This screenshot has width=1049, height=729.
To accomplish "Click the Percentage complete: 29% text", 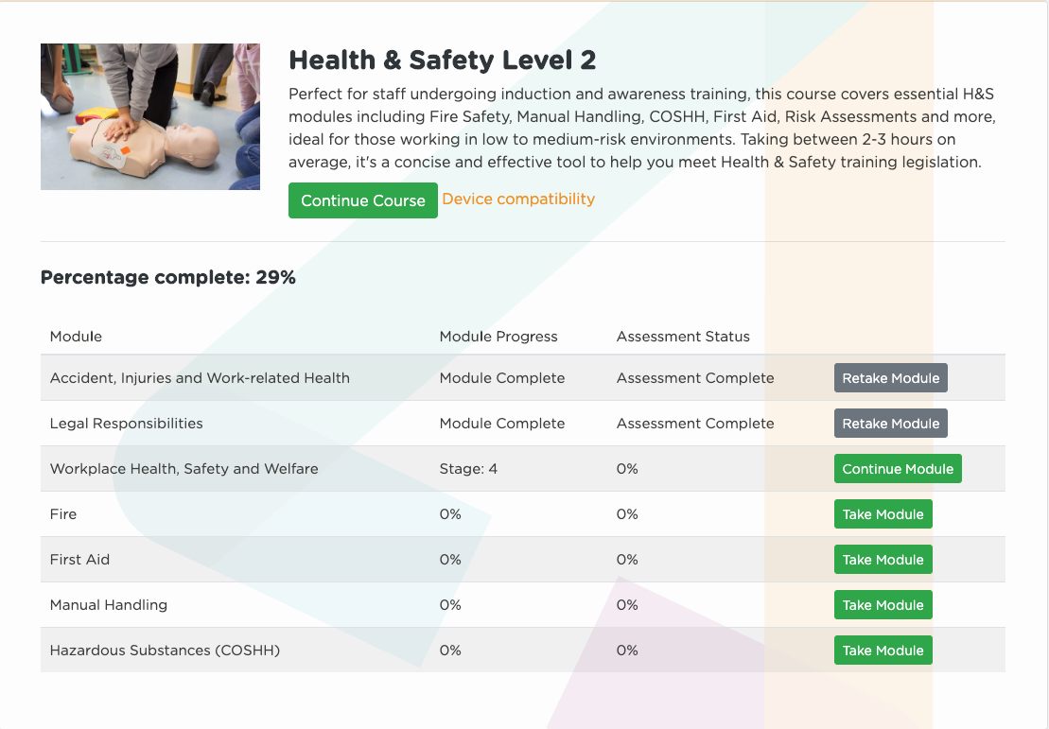I will click(168, 278).
